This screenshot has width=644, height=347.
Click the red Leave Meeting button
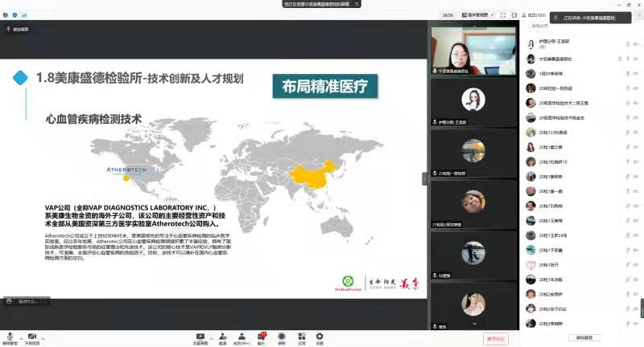496,339
